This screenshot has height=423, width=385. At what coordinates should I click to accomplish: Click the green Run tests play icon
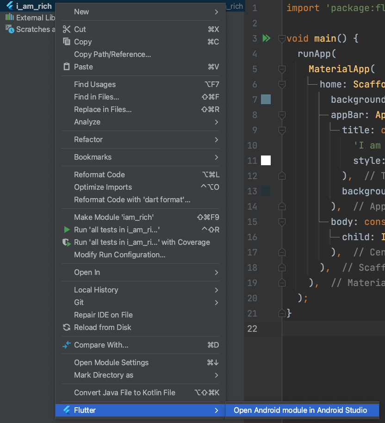point(67,230)
